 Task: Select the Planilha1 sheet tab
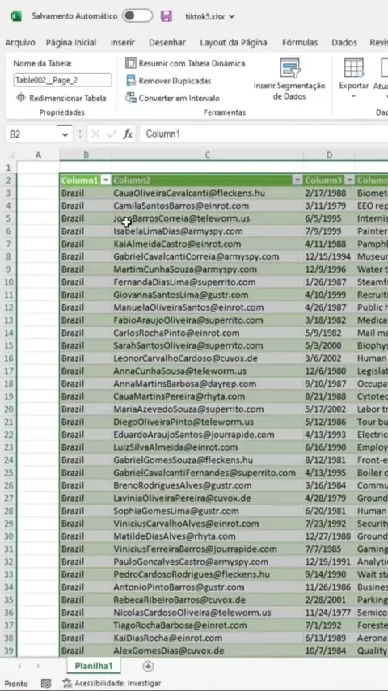coord(94,667)
